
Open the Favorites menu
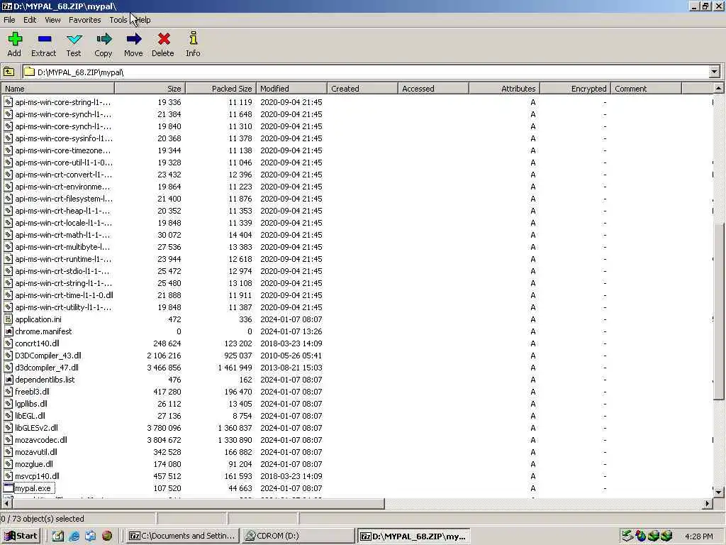click(85, 20)
